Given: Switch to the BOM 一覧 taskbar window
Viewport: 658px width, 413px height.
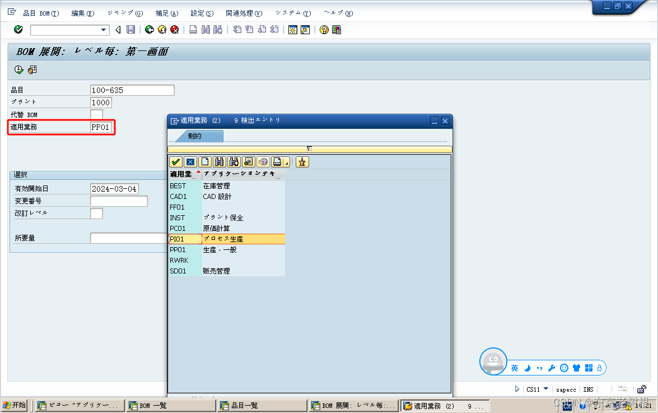Looking at the screenshot, I should (170, 405).
